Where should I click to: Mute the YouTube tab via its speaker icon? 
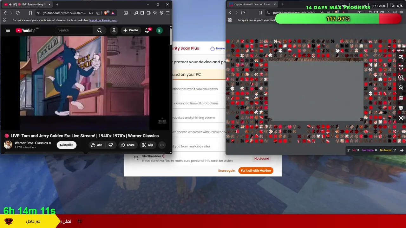point(10,4)
